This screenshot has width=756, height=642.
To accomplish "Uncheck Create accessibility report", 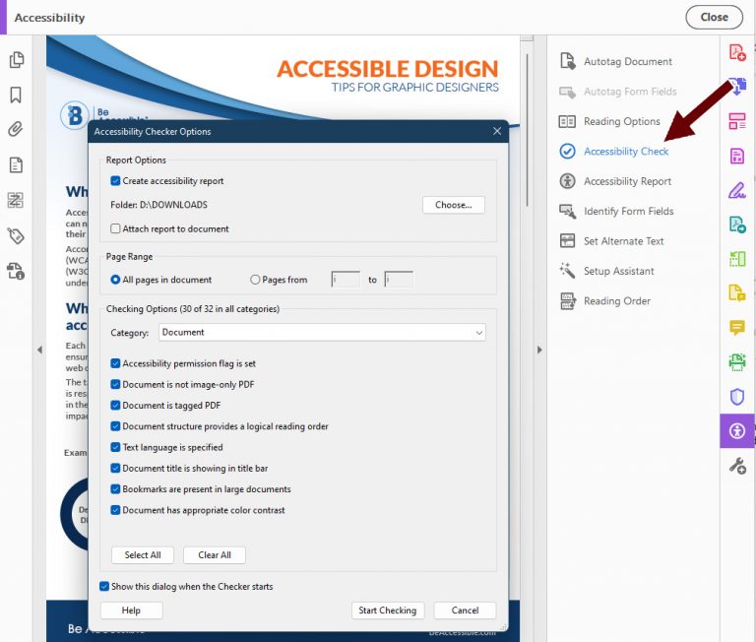I will [x=115, y=181].
